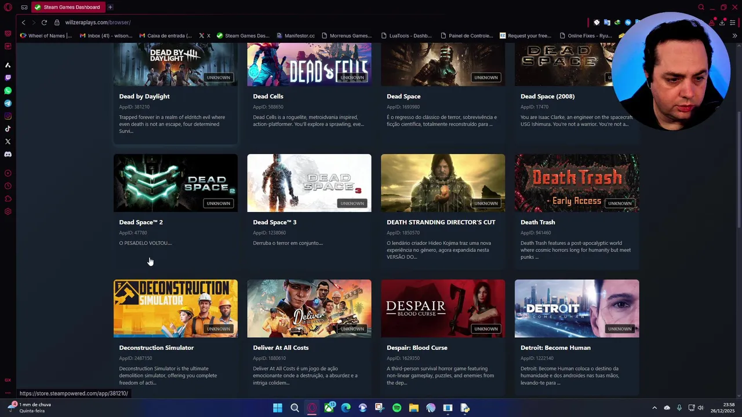742x417 pixels.
Task: Open Easy Setup sliders icon
Action: point(733,22)
